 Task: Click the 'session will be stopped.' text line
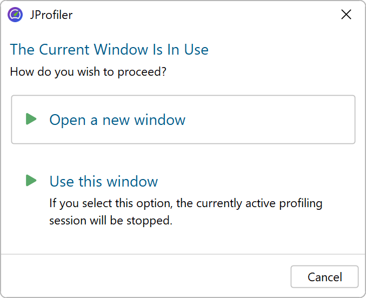click(111, 221)
